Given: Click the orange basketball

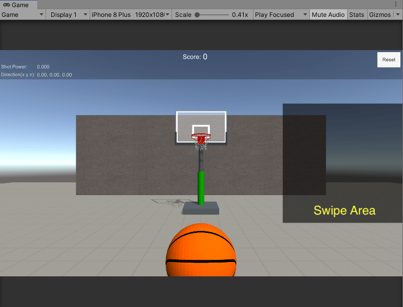Looking at the screenshot, I should point(201,250).
